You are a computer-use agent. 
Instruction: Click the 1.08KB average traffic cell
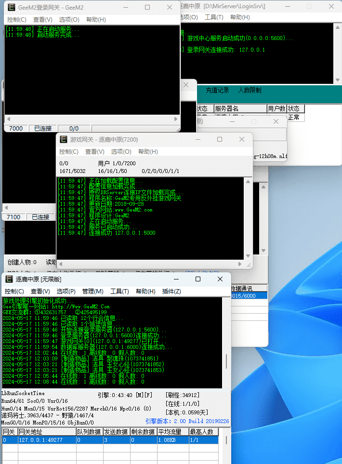(173, 440)
